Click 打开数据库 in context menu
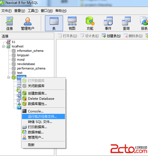This screenshot has width=148, height=156. point(43,80)
